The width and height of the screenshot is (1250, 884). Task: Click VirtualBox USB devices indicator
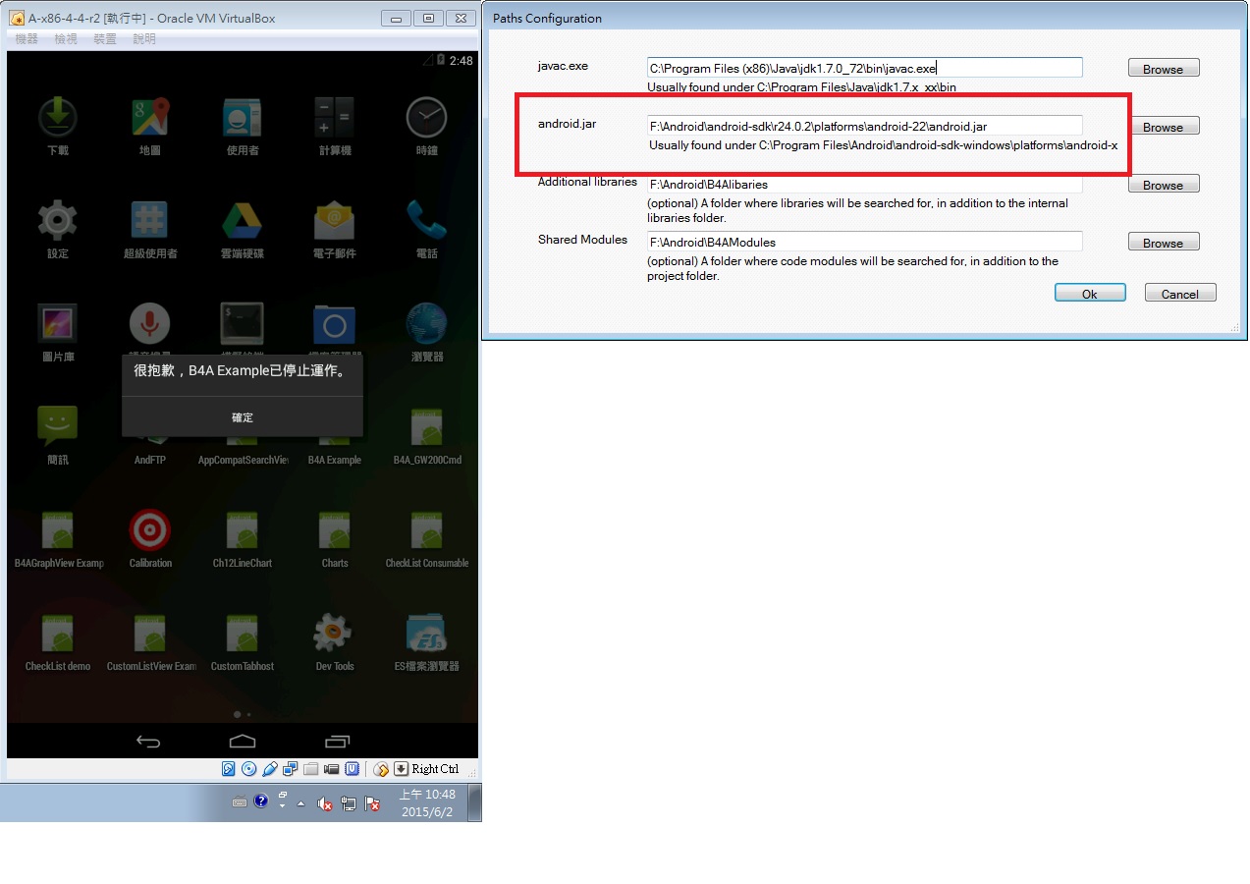click(270, 769)
